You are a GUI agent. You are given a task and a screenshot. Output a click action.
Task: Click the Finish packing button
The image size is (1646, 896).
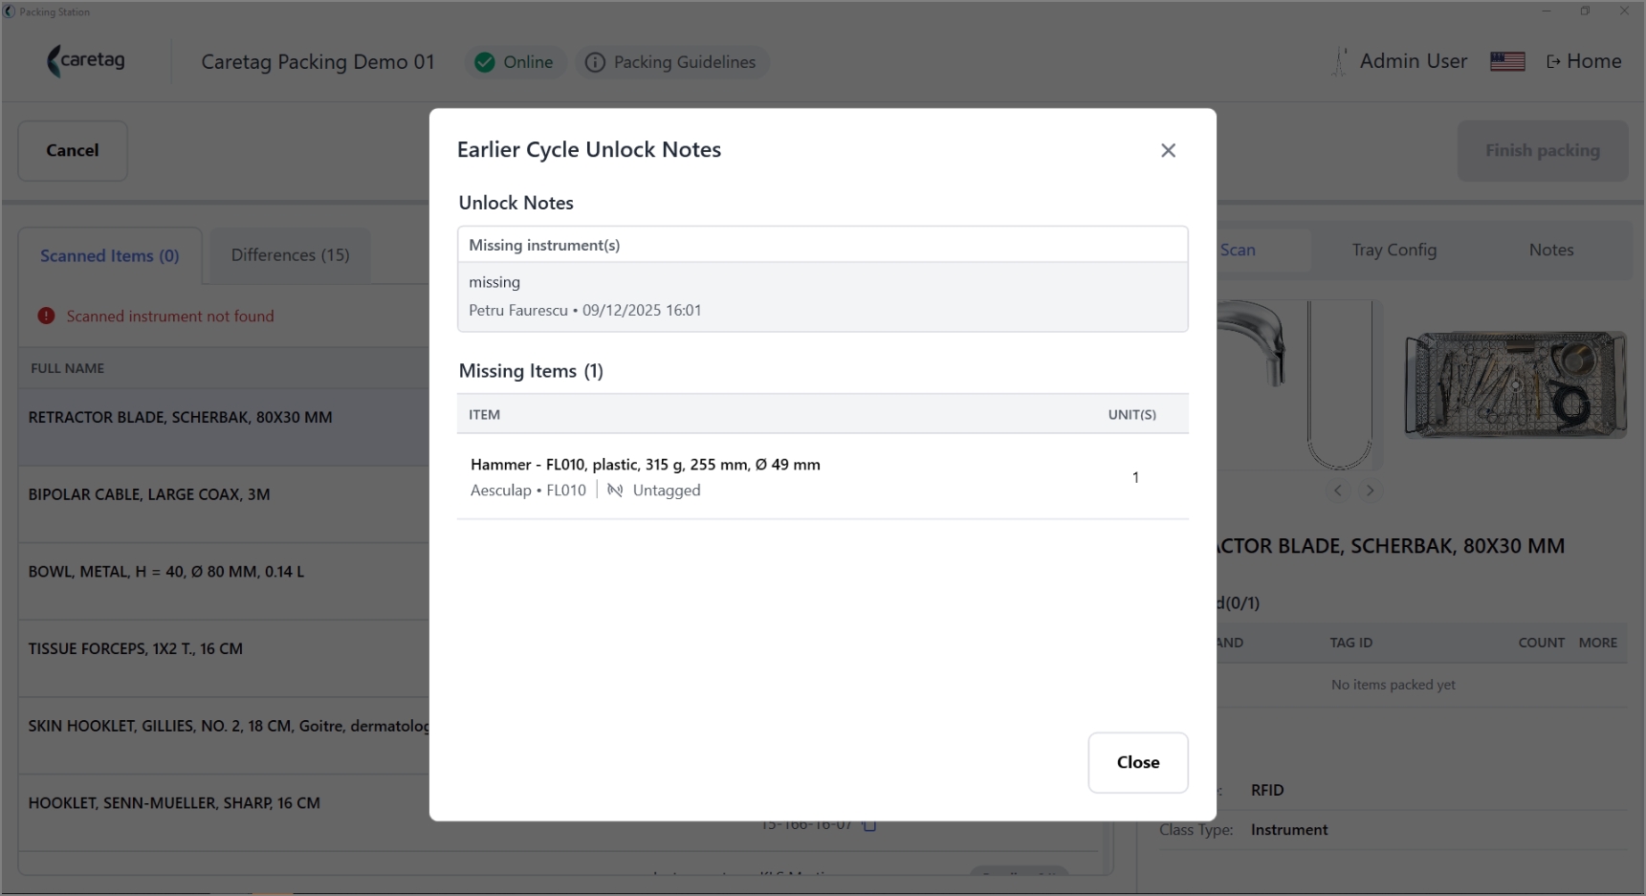point(1542,150)
